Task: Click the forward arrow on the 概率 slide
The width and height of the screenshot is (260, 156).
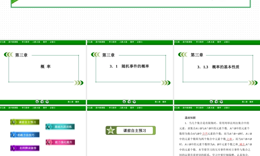Action: (47, 102)
